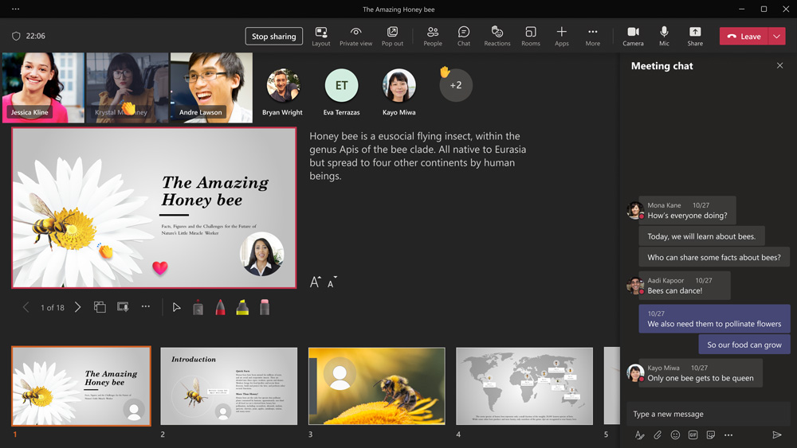
Task: Pick the yellow highlighter tool
Action: click(x=242, y=307)
